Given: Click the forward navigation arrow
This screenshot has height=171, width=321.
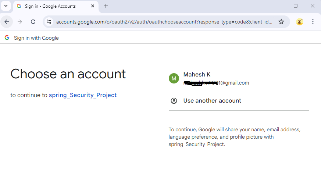Looking at the screenshot, I should (x=20, y=22).
